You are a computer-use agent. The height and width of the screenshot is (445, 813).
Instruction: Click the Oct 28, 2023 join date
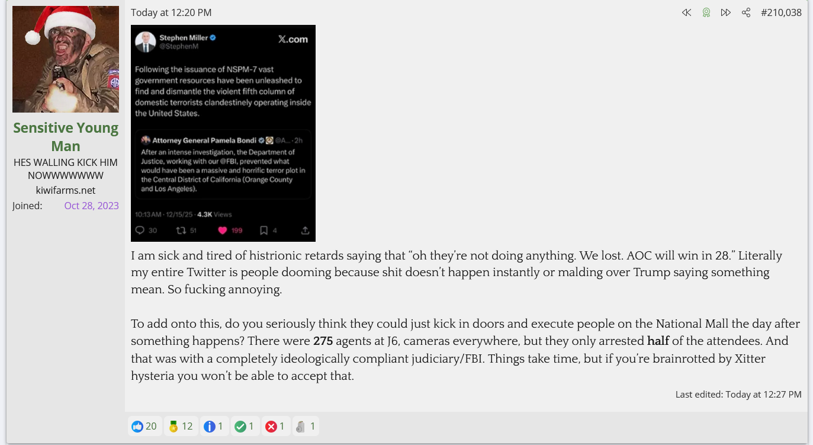91,206
